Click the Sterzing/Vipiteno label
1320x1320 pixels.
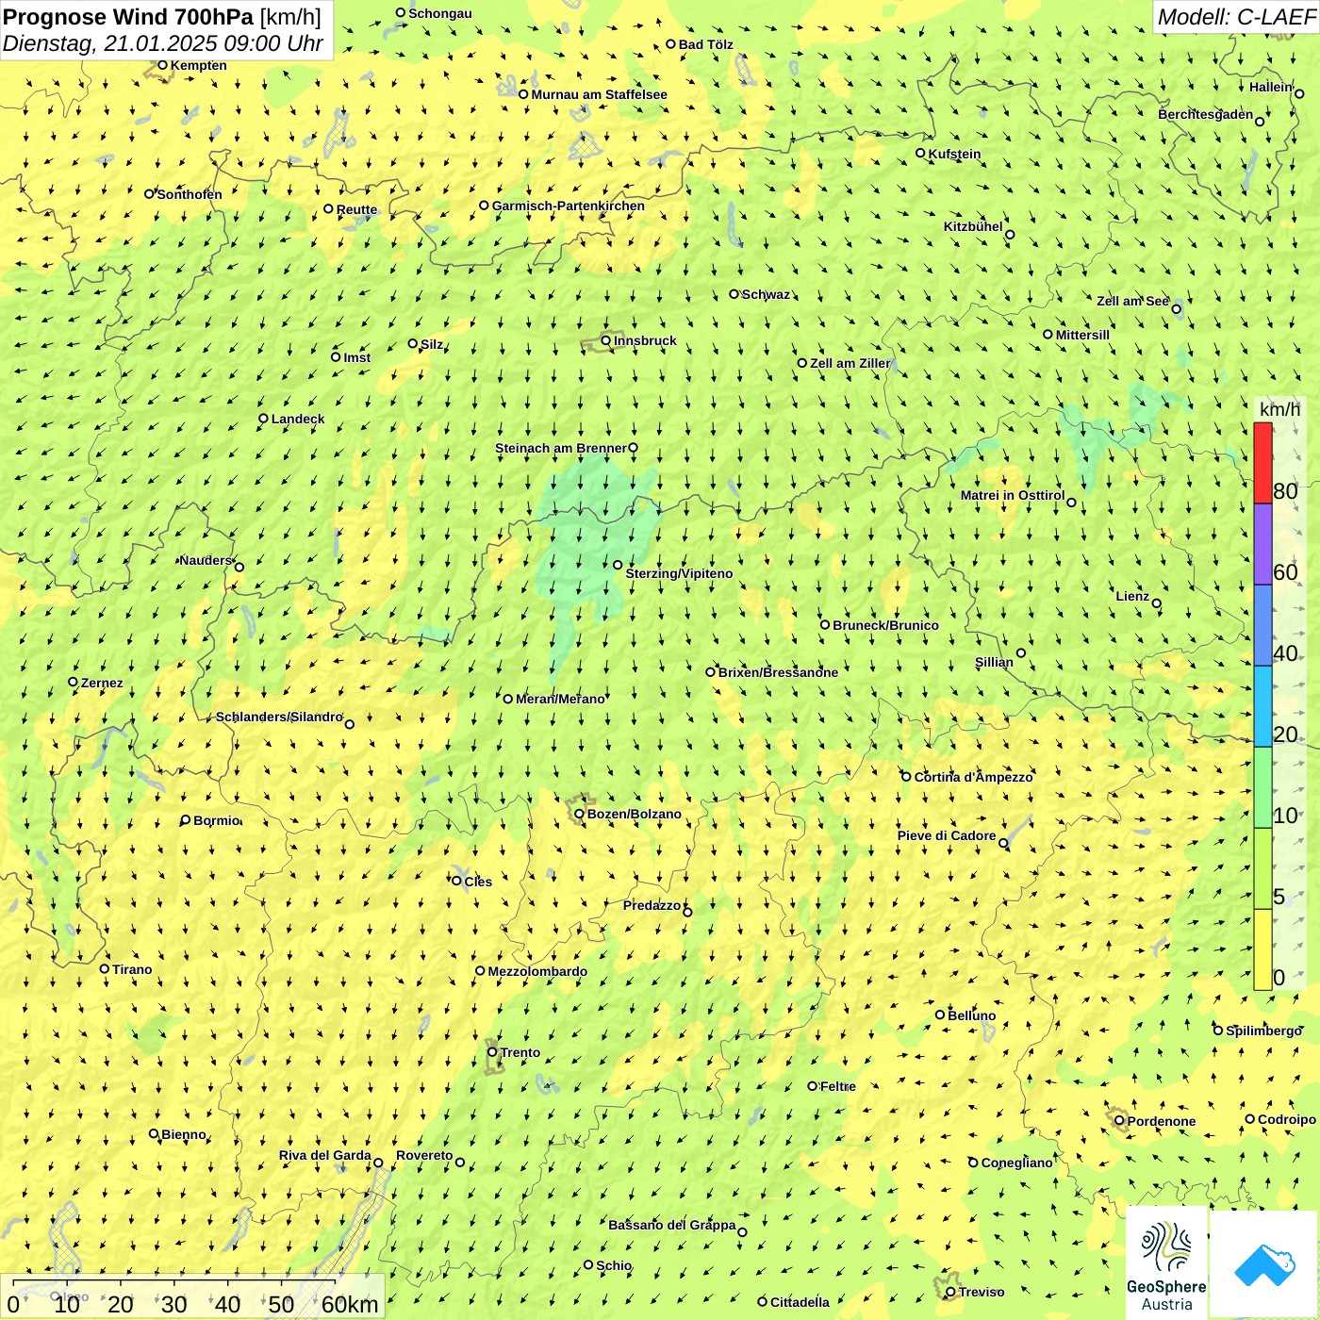(x=679, y=573)
